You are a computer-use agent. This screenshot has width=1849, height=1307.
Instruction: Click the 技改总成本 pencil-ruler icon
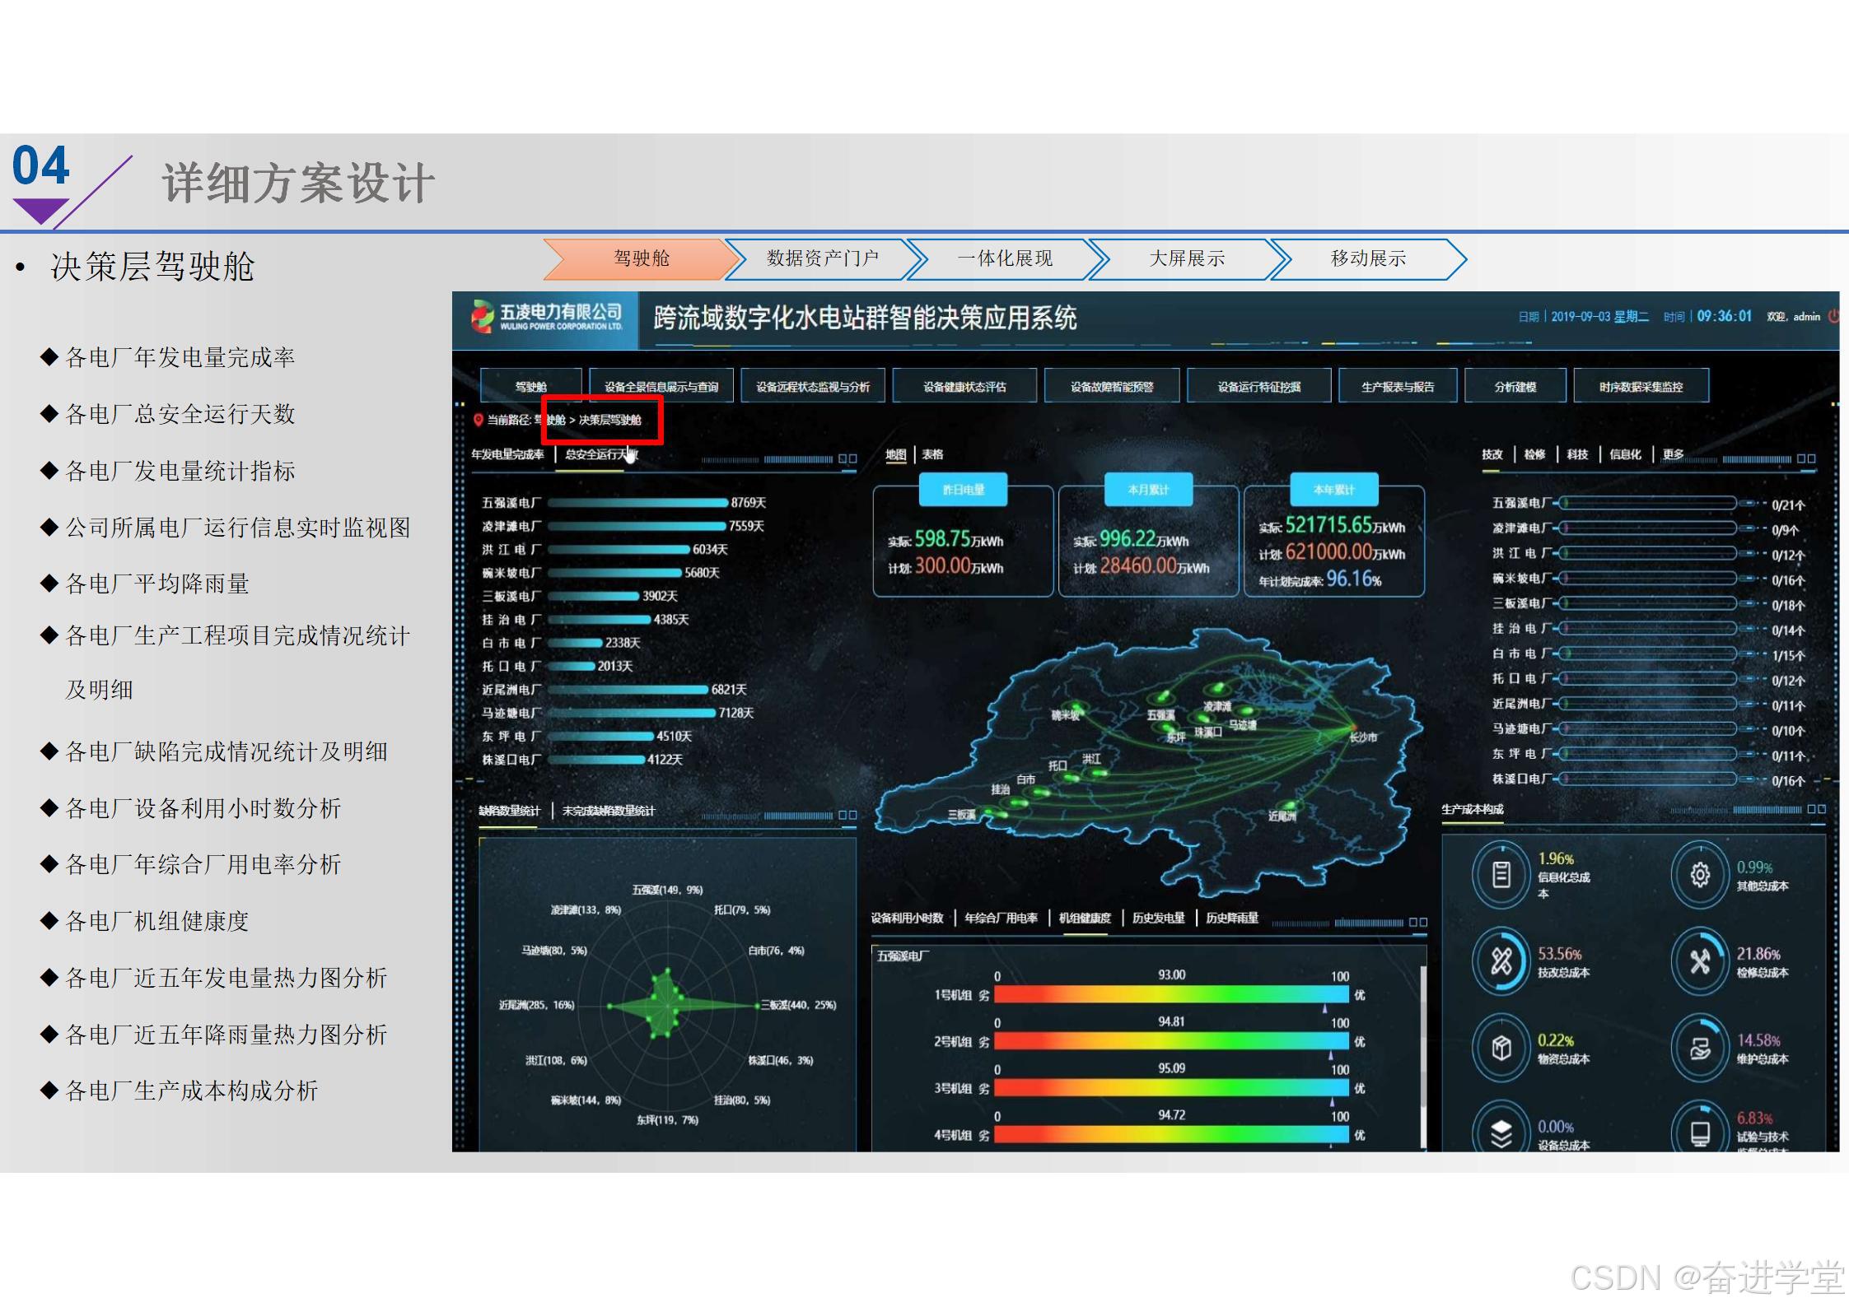1501,960
